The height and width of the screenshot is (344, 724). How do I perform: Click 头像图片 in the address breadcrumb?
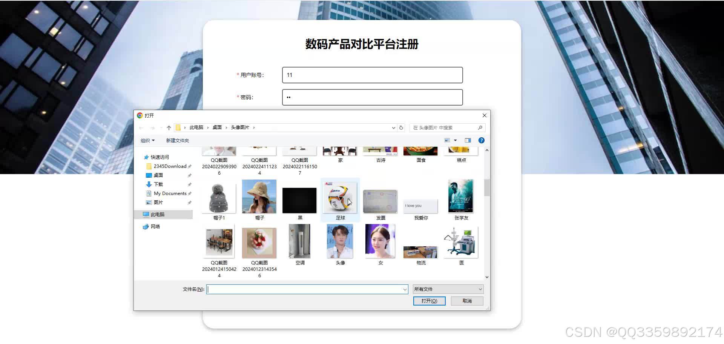(240, 127)
